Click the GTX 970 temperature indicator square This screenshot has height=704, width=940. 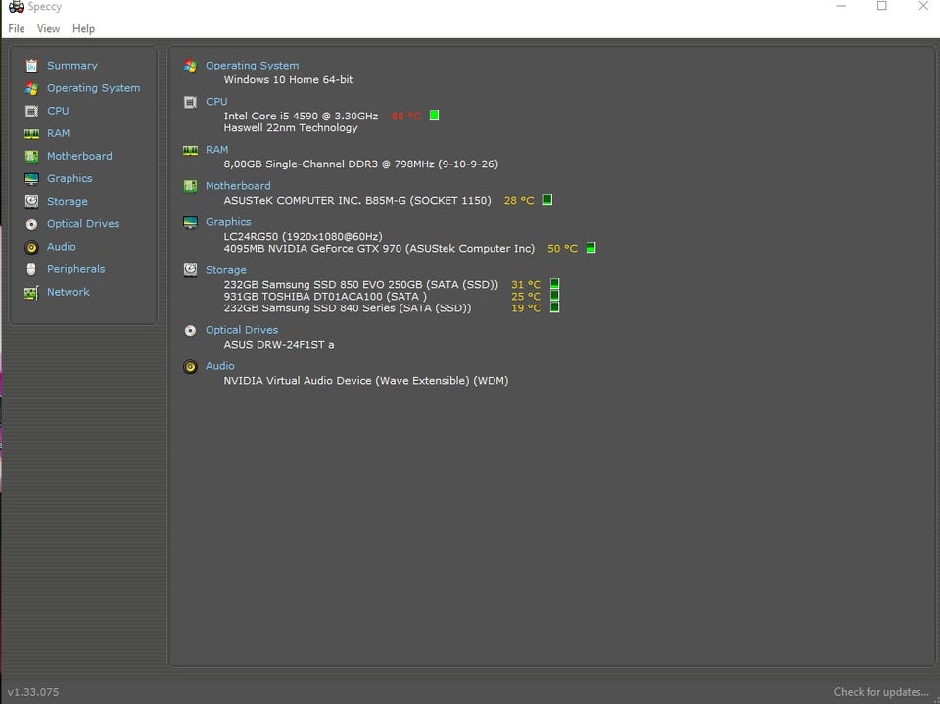590,248
